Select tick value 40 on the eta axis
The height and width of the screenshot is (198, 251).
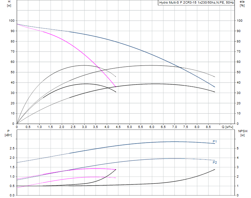(x=238, y=83)
